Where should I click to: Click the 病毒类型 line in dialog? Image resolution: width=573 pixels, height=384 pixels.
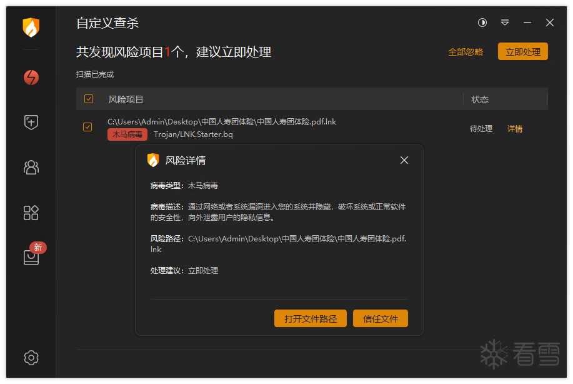click(184, 186)
